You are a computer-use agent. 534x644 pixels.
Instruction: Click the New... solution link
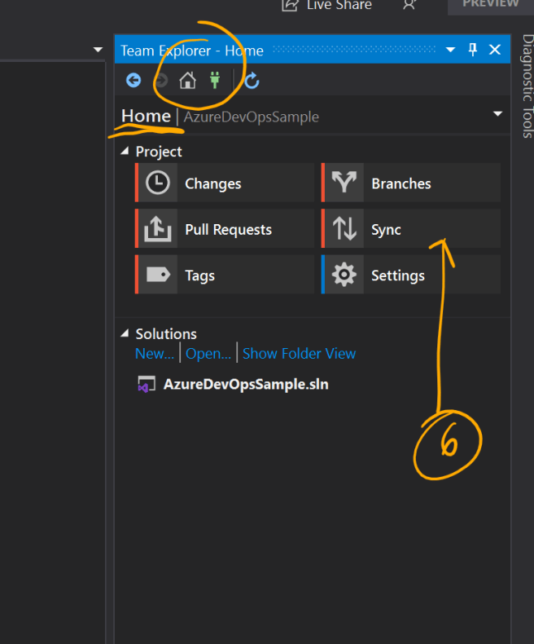(154, 353)
